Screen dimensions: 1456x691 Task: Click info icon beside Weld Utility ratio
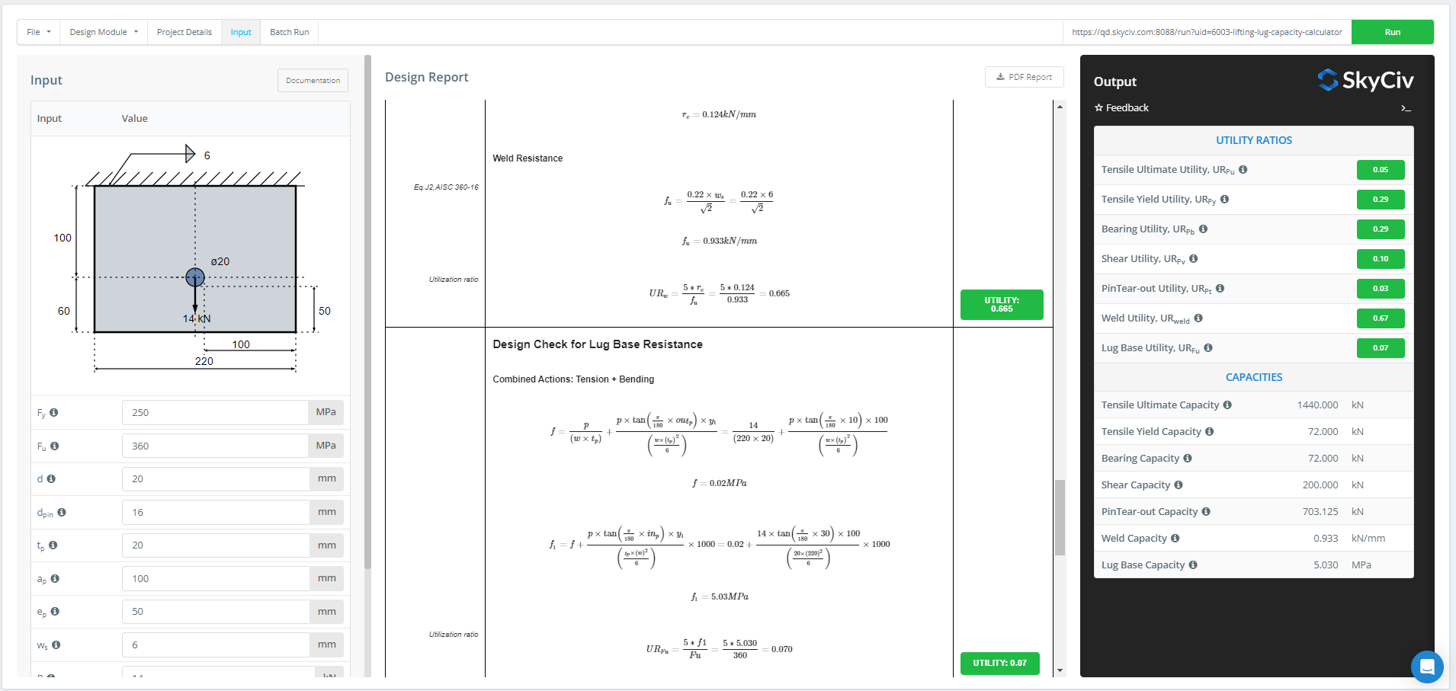pyautogui.click(x=1198, y=318)
